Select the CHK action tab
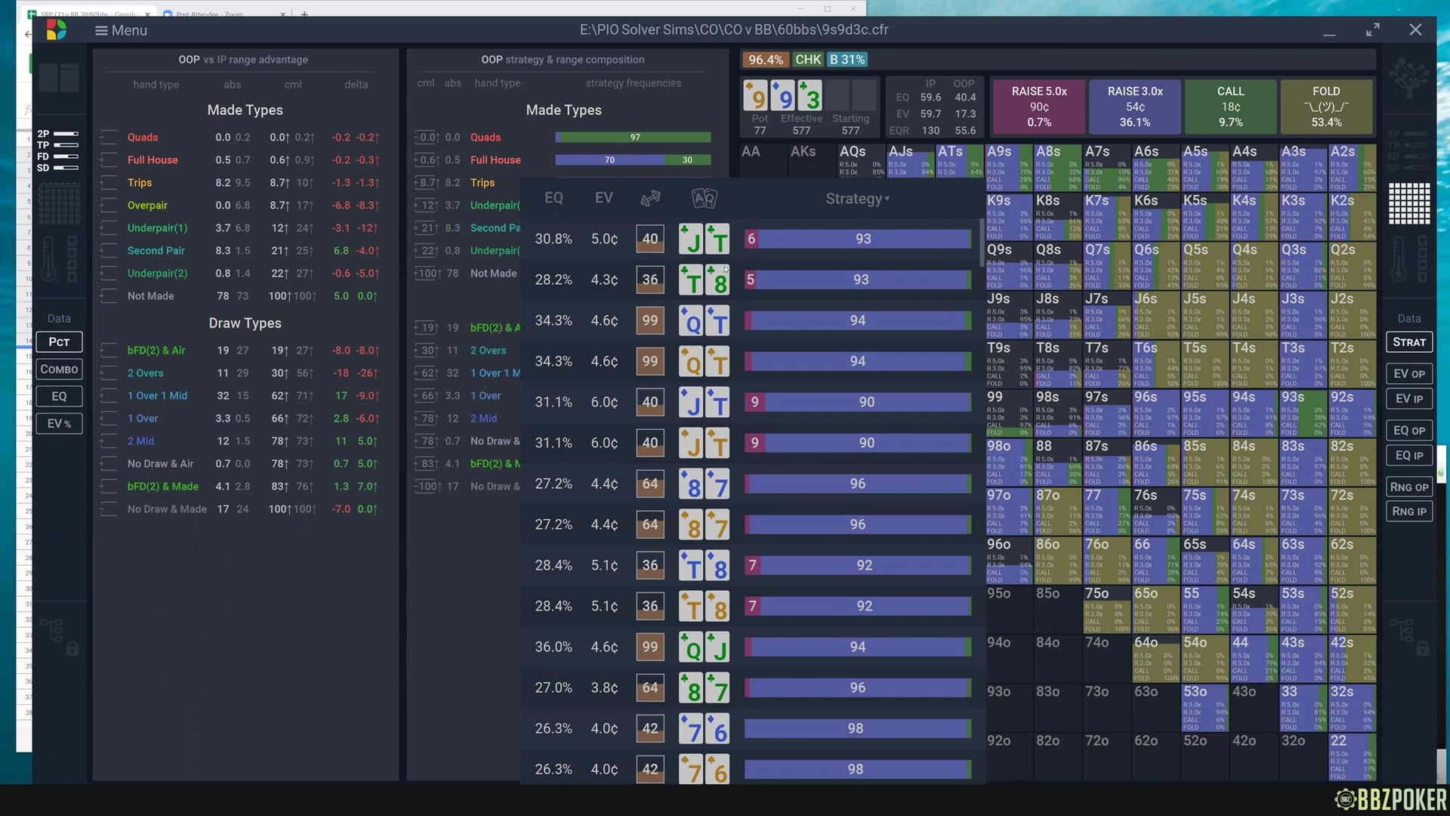 point(807,60)
